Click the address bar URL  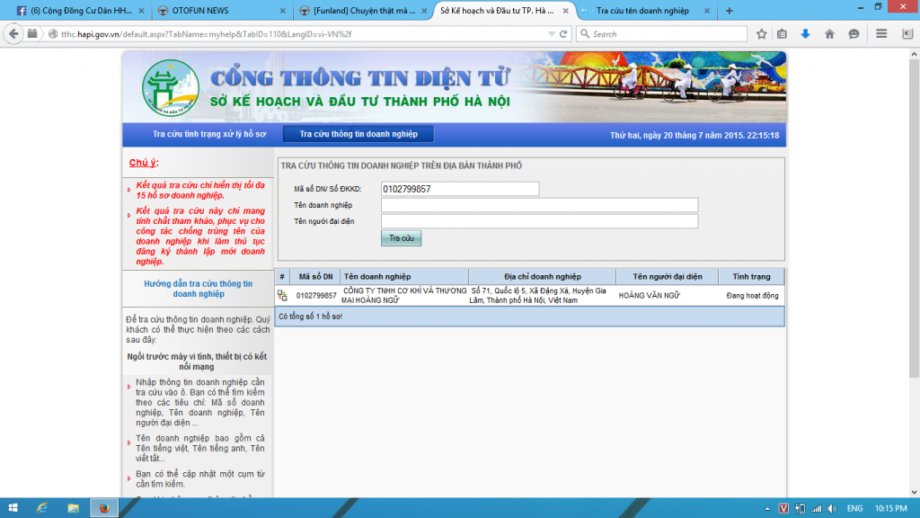point(206,34)
